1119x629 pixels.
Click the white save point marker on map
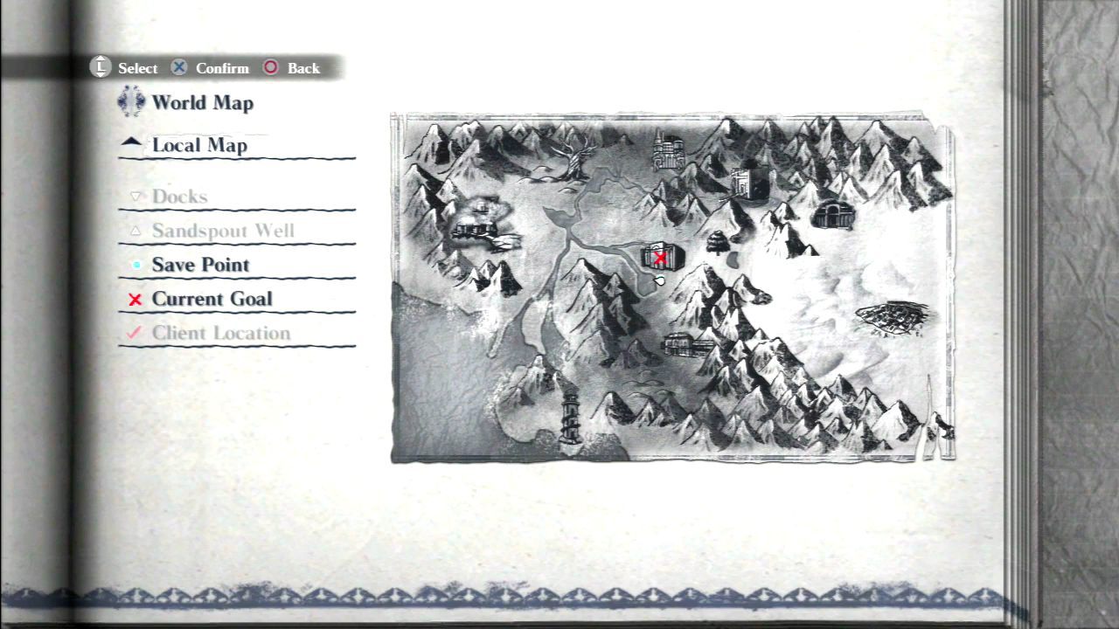pyautogui.click(x=660, y=280)
